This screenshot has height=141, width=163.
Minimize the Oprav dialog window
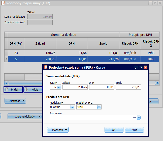click(136, 68)
